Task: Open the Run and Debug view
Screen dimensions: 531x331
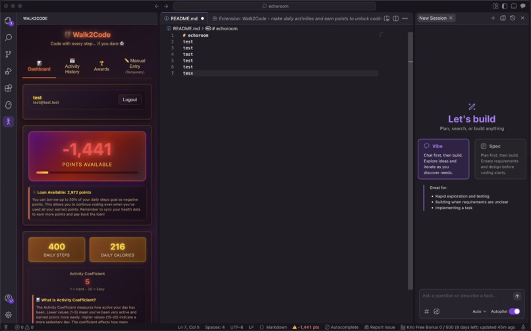Action: pyautogui.click(x=9, y=71)
